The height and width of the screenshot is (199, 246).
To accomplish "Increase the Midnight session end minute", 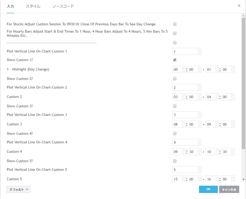I will point(233,68).
